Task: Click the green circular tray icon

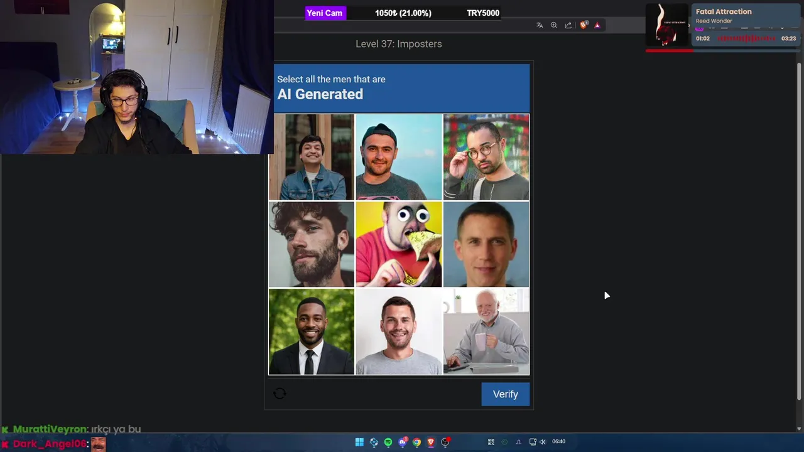Action: tap(504, 442)
